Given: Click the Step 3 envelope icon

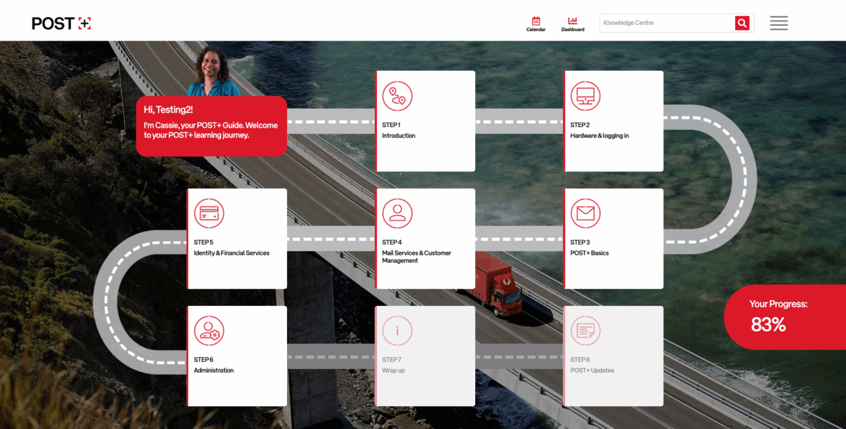Looking at the screenshot, I should 585,213.
